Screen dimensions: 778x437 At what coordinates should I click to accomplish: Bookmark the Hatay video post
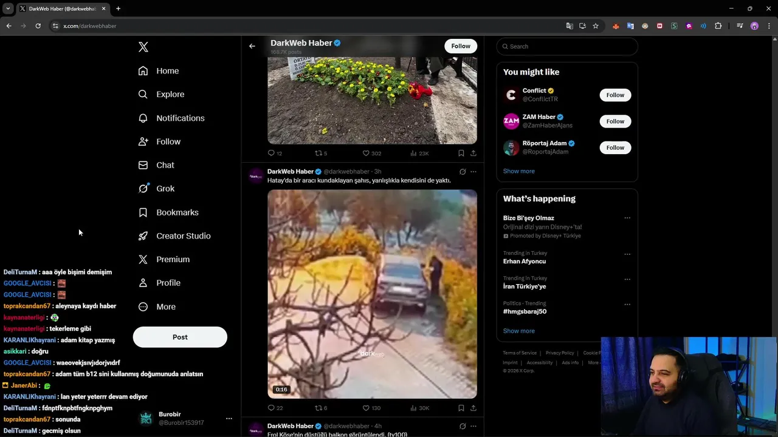click(461, 408)
